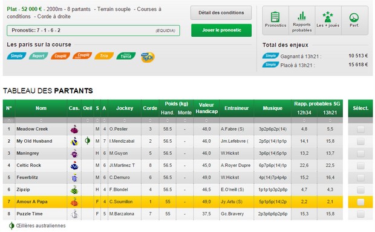Open the Meadow Creek horse link
The image size is (375, 232).
(x=32, y=129)
